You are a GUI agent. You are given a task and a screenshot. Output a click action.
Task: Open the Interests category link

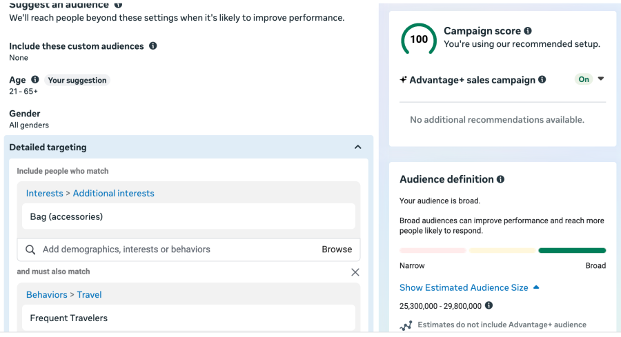click(44, 194)
